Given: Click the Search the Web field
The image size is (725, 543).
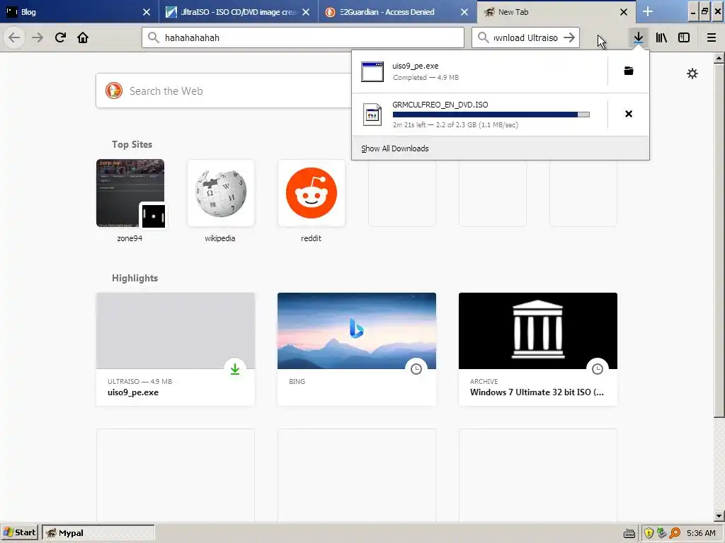Looking at the screenshot, I should 223,91.
